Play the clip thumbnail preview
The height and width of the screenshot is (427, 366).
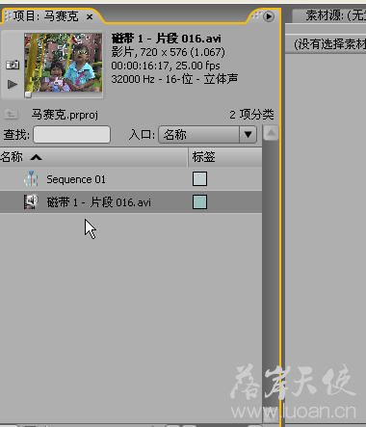click(x=13, y=85)
